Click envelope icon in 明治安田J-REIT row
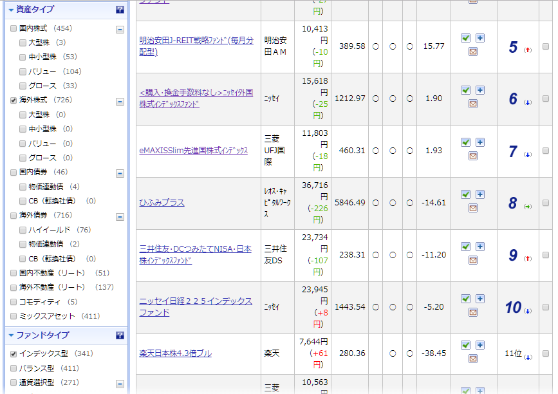 473,52
